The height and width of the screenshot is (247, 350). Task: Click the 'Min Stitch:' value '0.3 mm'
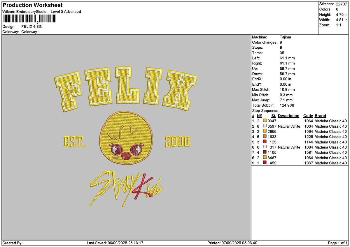(x=286, y=95)
